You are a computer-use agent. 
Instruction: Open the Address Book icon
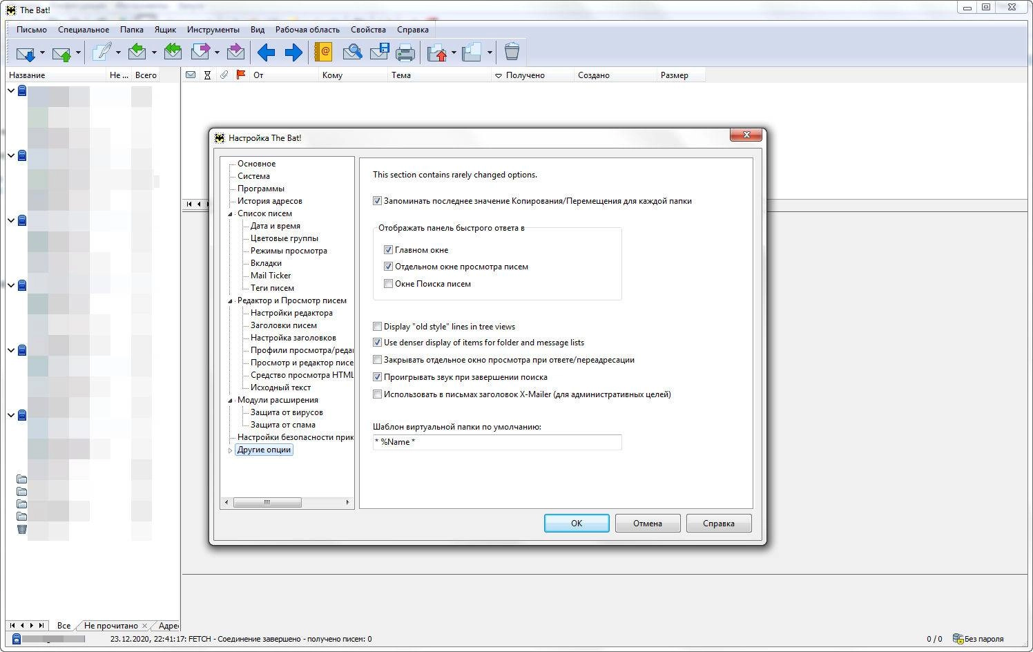pos(323,52)
